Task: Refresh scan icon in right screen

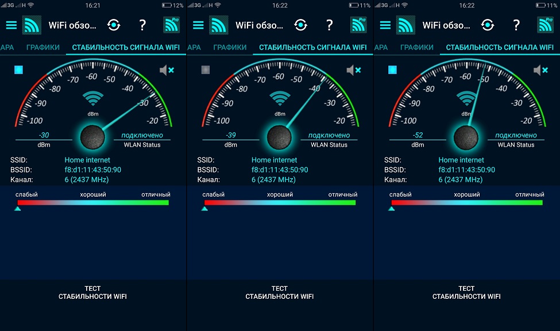Action: click(x=488, y=25)
